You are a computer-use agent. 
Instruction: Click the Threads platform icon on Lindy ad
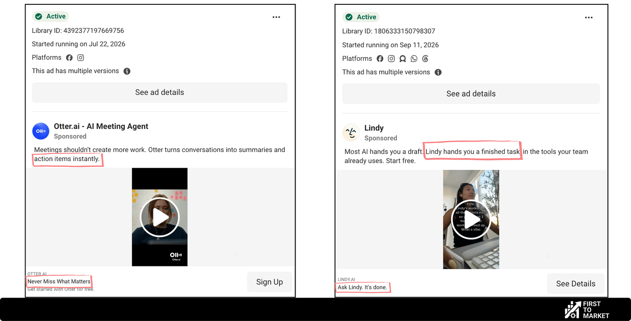point(425,58)
